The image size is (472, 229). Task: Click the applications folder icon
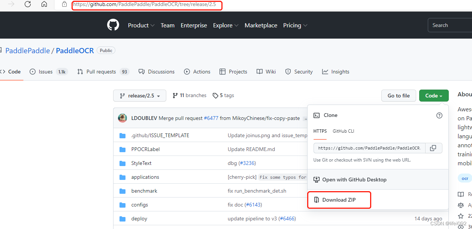click(122, 177)
